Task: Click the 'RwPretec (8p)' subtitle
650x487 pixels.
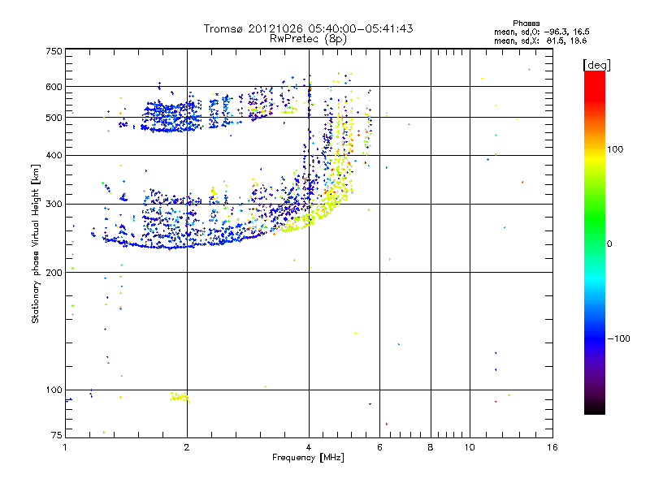Action: tap(308, 39)
